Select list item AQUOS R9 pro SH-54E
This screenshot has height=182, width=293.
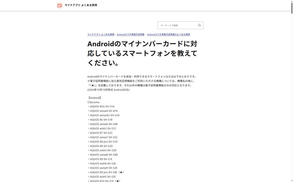point(106,172)
